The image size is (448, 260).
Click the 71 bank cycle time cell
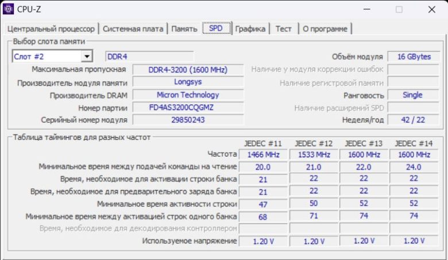[314, 216]
